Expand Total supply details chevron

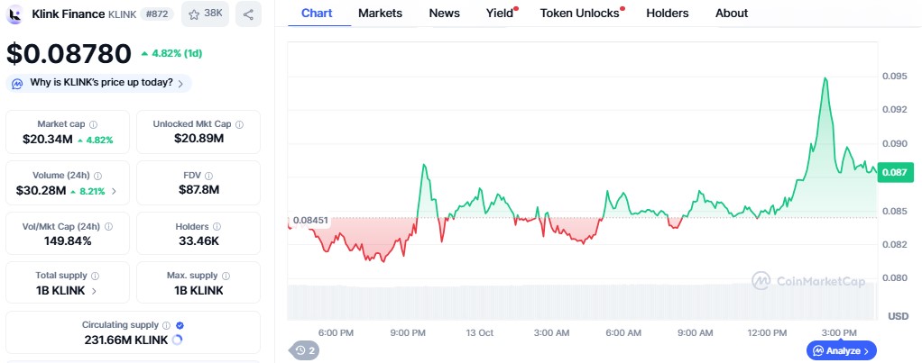96,291
